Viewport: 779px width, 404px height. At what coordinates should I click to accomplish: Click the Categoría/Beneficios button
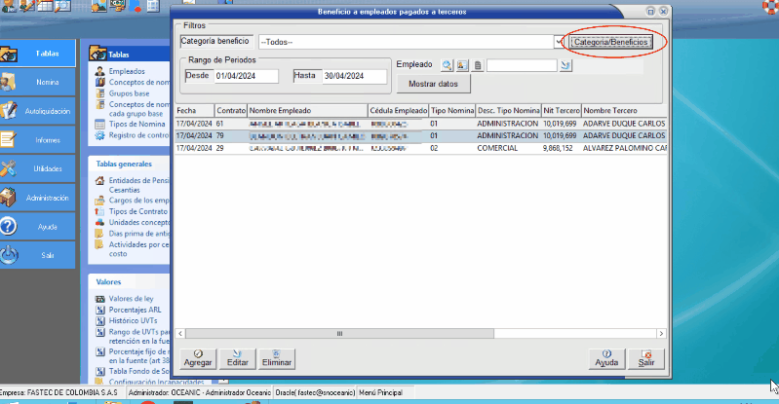[x=609, y=42]
